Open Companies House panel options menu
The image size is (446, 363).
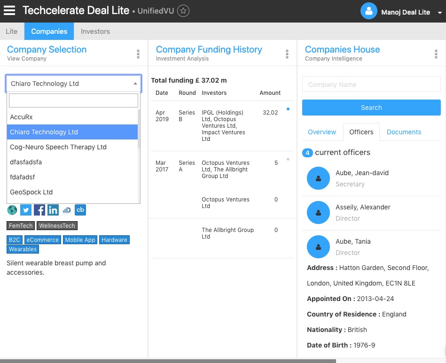436,54
